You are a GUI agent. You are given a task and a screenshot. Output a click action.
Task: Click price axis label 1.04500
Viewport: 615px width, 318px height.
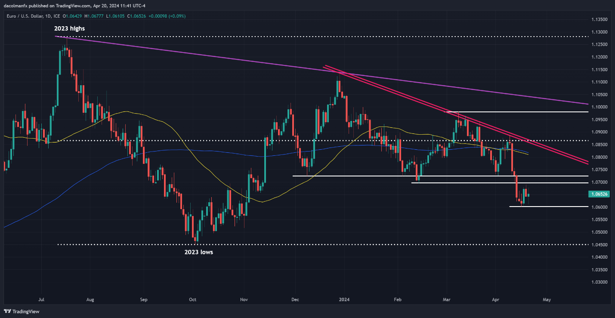coord(600,245)
